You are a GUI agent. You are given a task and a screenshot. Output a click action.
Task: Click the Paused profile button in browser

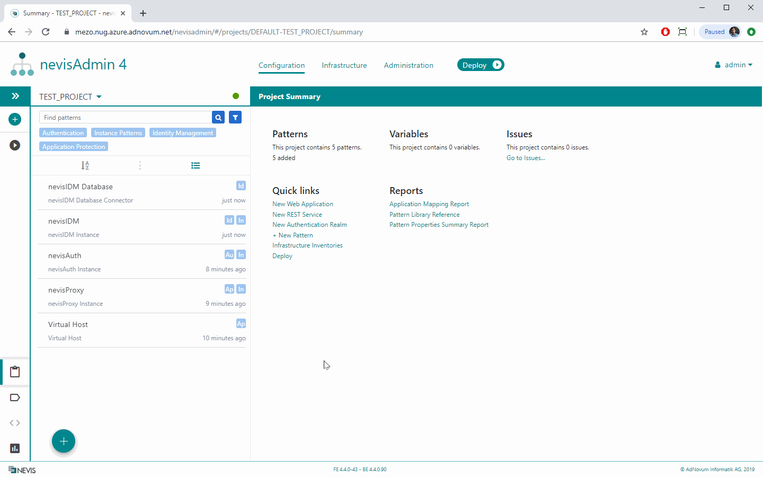[720, 32]
